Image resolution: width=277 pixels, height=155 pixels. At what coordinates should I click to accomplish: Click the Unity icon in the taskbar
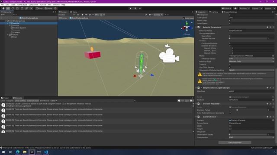click(32, 152)
